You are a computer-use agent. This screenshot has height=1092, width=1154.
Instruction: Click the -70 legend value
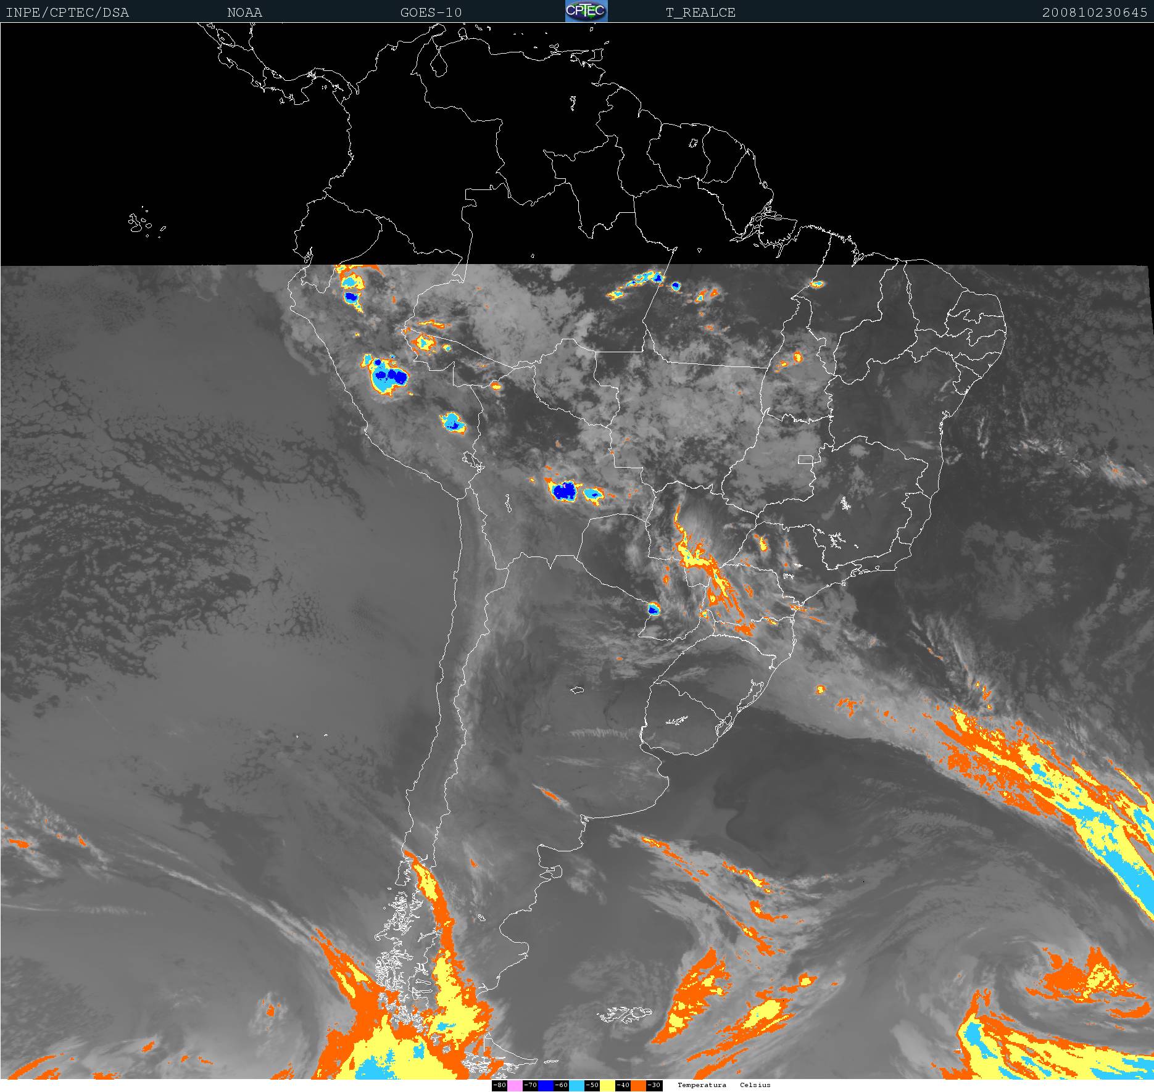point(530,1085)
